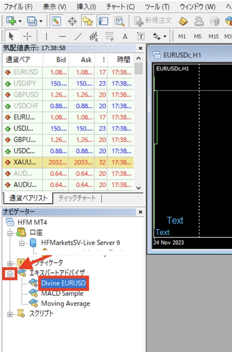Open the Strategy Tester icon
Viewport: 232px width, 352px height.
point(119,21)
